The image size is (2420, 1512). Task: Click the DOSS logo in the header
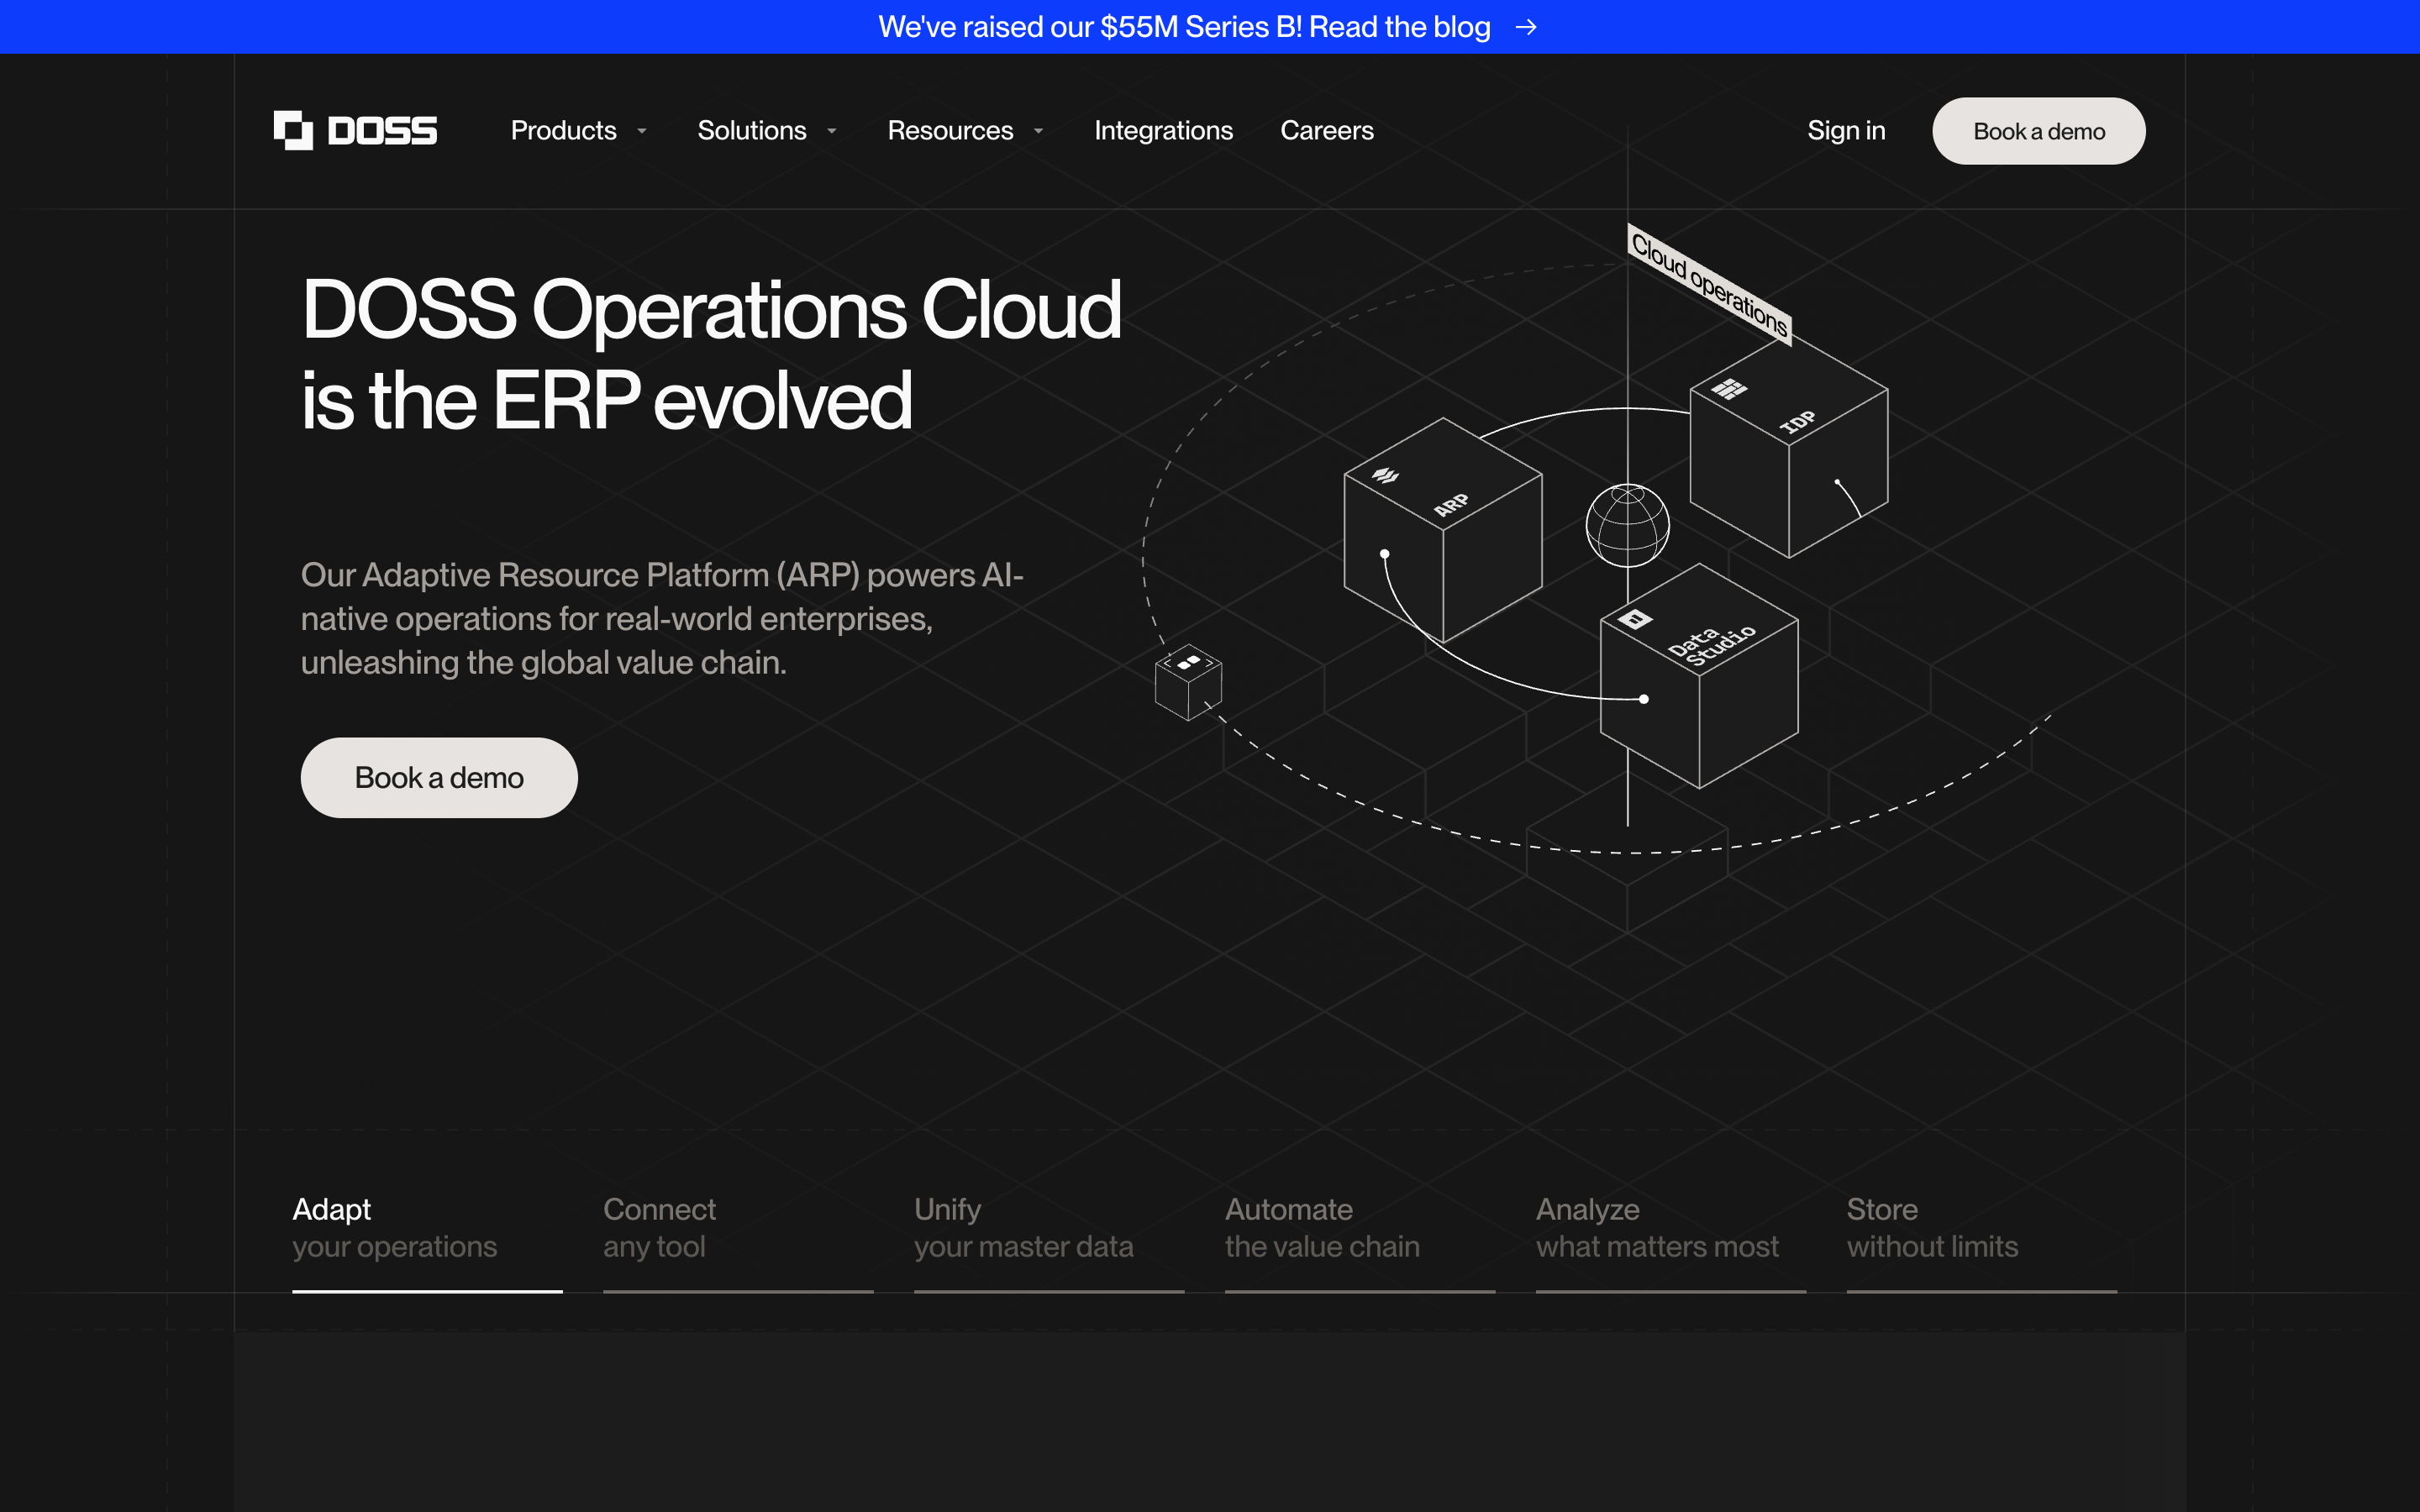click(x=355, y=131)
